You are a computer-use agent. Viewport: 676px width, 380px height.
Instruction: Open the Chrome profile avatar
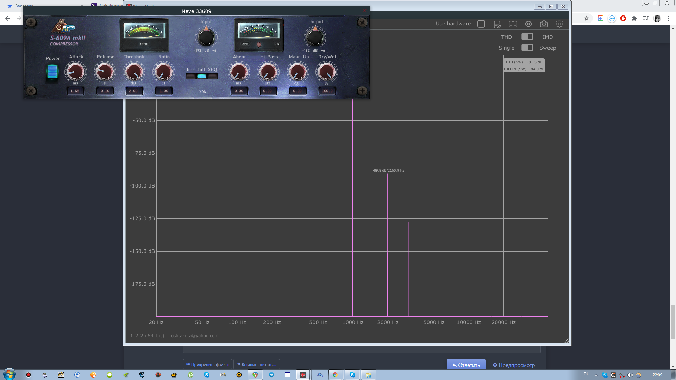click(x=657, y=18)
